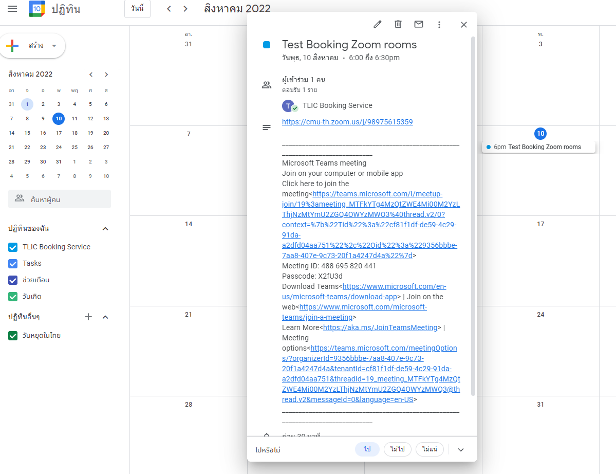Click the TLIC Booking Service guest name
Screen dimensions: 616x474
click(338, 105)
